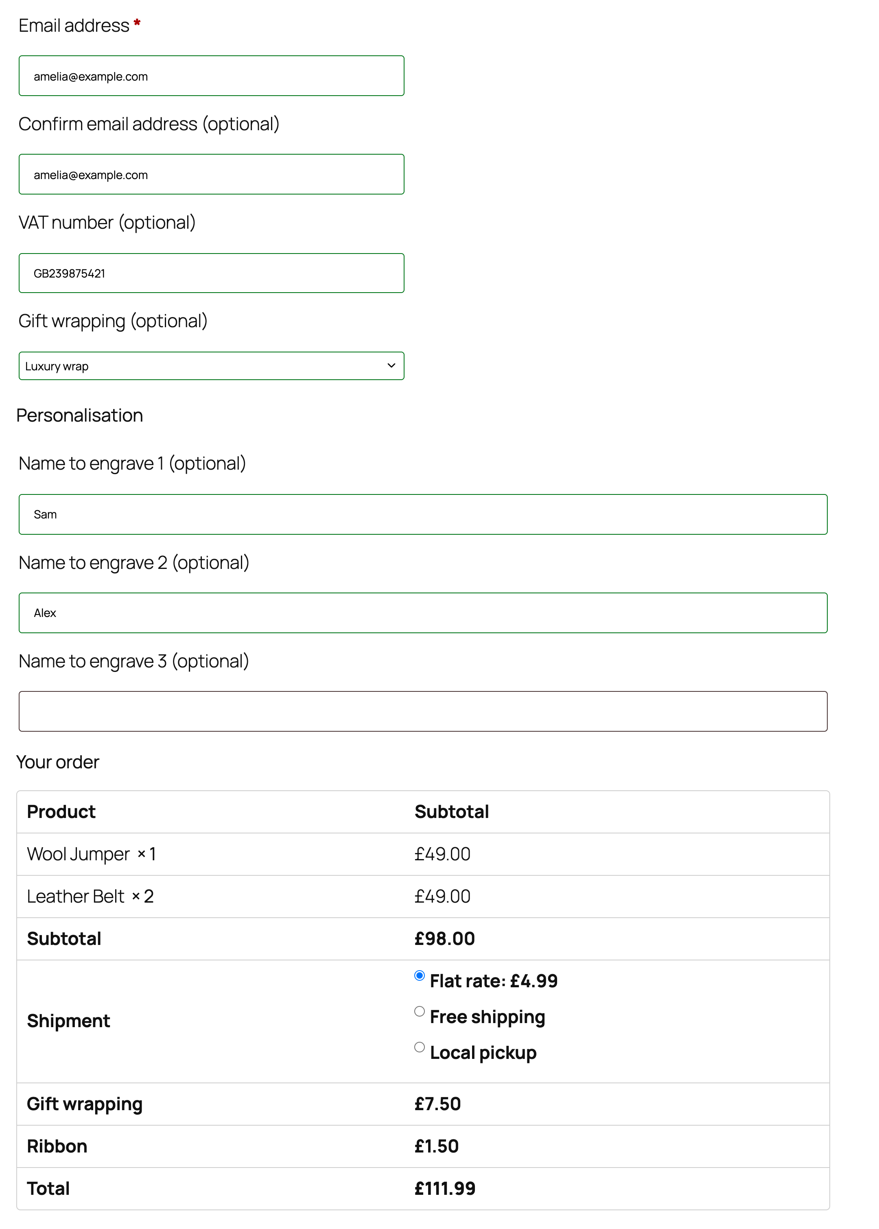Click the Leather Belt £49.00 subtotal
Viewport: 879px width, 1229px height.
(442, 896)
